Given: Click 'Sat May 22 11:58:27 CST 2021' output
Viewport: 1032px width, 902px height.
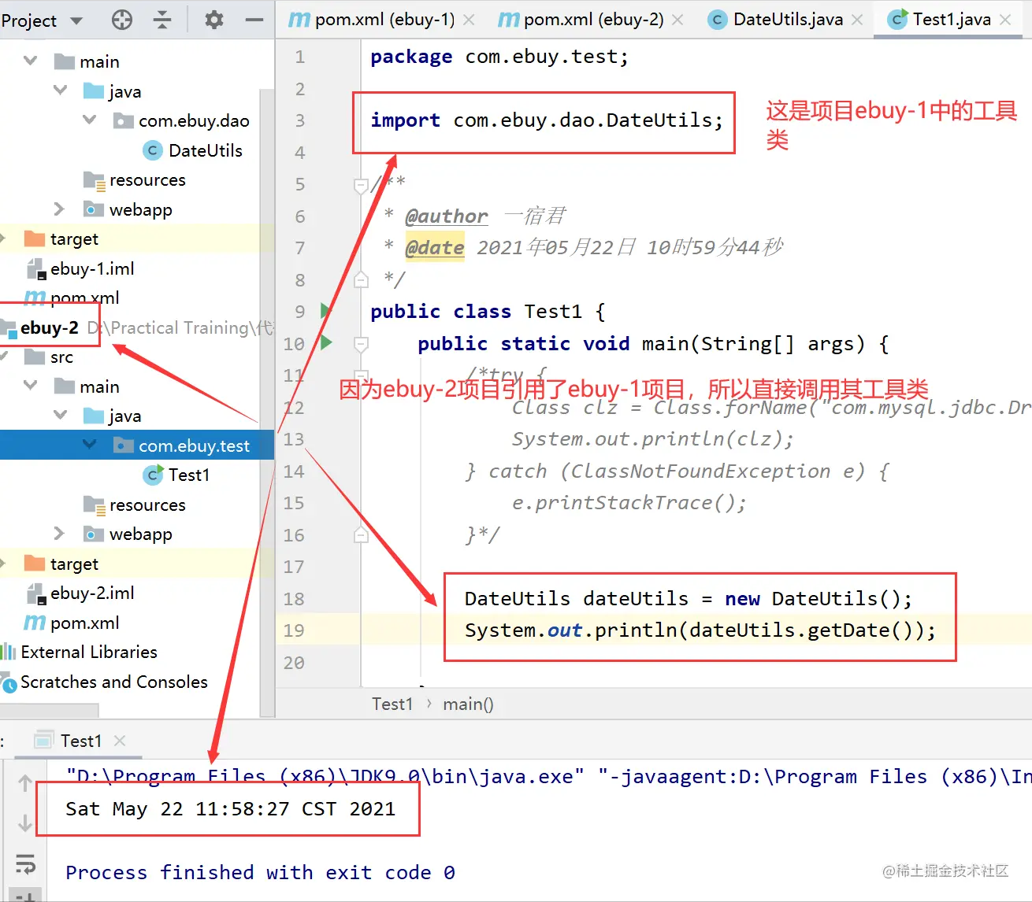Looking at the screenshot, I should 231,809.
